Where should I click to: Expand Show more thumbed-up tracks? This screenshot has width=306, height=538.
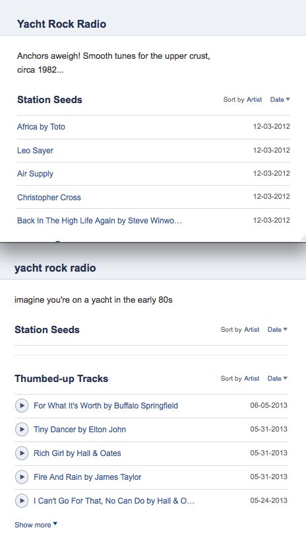[x=36, y=525]
